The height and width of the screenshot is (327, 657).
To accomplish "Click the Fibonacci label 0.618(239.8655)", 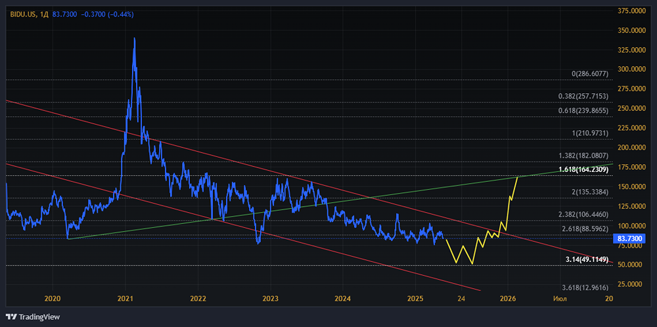I will 583,110.
